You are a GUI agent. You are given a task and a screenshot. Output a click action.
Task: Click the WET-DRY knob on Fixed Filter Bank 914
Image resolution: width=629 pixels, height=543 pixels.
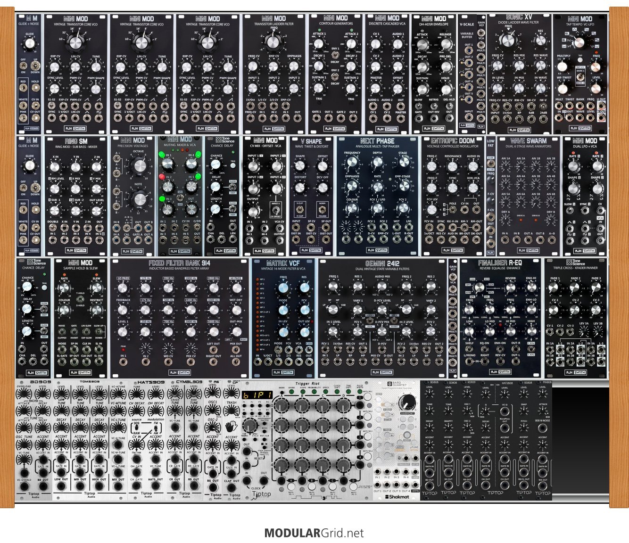[x=236, y=310]
